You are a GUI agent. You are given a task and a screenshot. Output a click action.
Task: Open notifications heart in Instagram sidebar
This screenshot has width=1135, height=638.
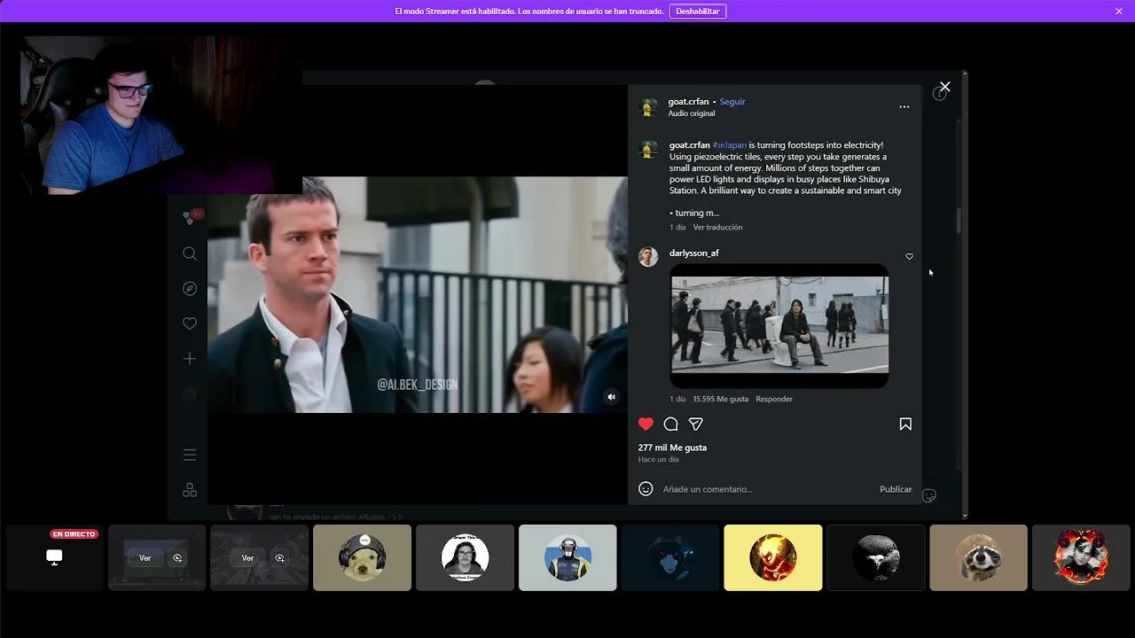[190, 323]
